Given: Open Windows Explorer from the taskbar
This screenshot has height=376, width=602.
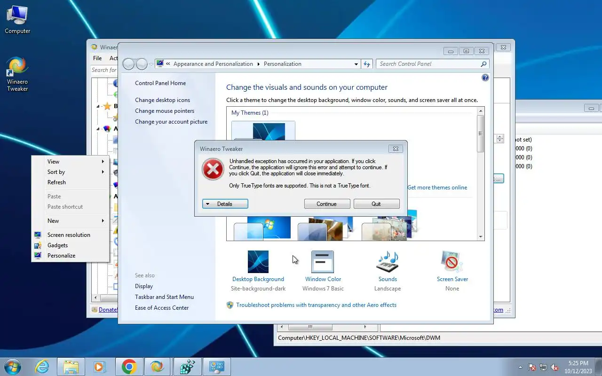Looking at the screenshot, I should point(71,367).
